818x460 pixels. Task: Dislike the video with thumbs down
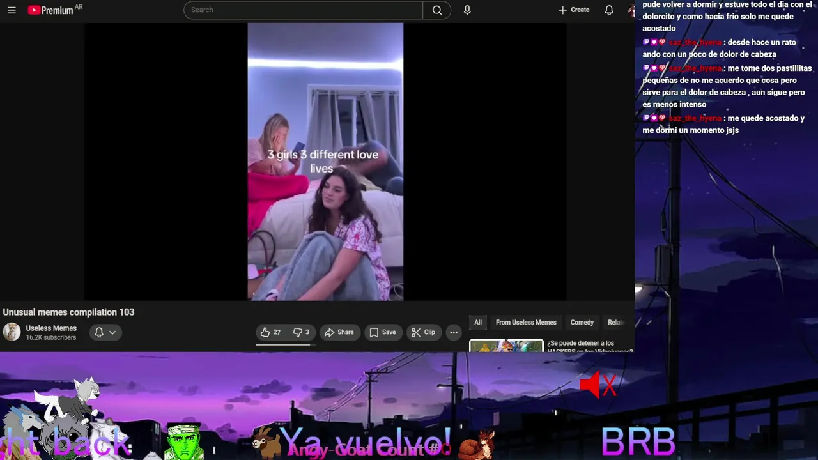click(301, 332)
